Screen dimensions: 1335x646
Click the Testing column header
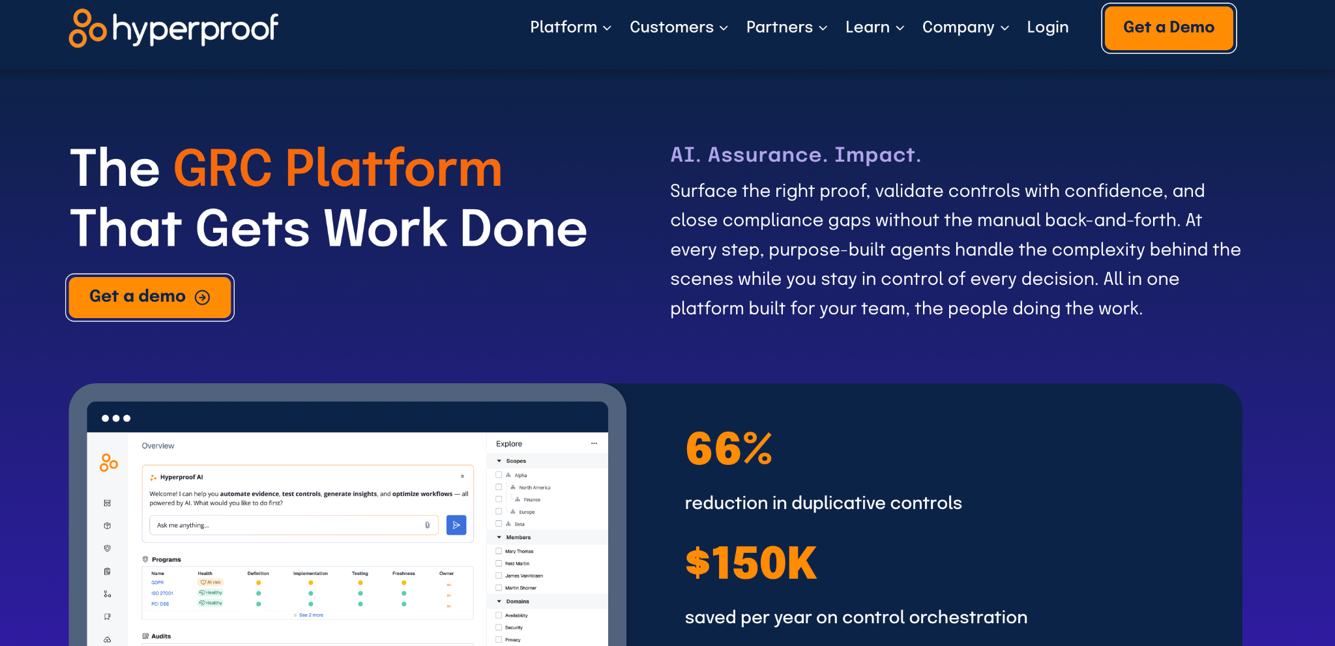(x=360, y=574)
